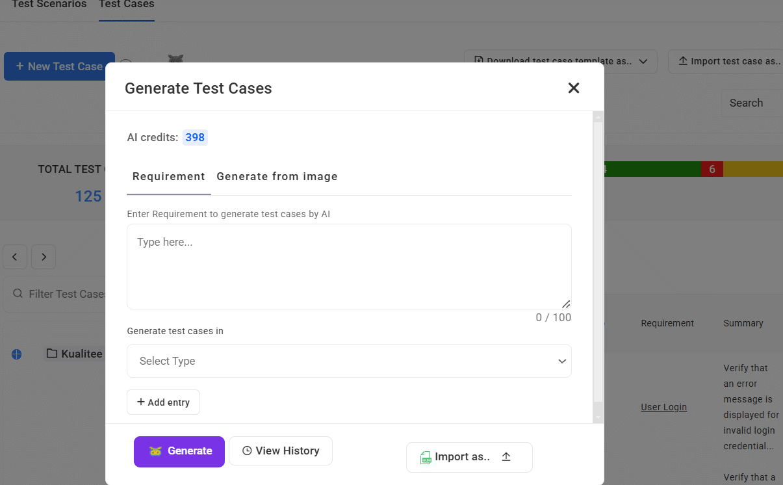
Task: Close the Generate Test Cases dialog
Action: (x=573, y=88)
